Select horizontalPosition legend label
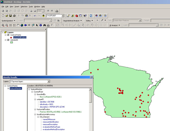The height and width of the screenshot is (131, 170). coord(20,37)
